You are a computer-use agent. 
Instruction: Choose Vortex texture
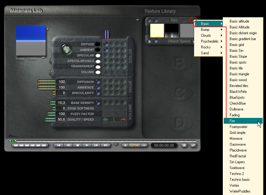tap(243, 185)
